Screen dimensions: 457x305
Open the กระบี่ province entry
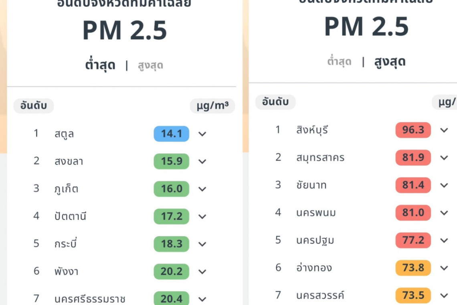click(x=65, y=244)
